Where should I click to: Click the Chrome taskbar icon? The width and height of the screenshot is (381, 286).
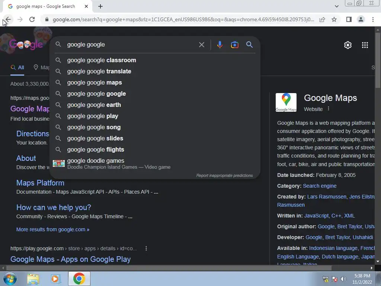point(79,279)
